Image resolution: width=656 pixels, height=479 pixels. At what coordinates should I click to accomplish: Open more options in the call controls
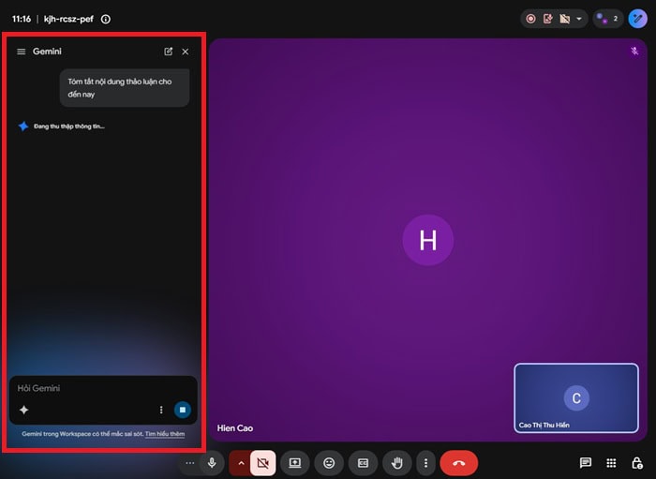[x=425, y=463]
